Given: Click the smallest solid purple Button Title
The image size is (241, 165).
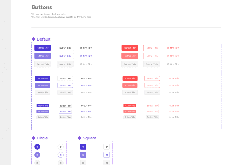Looking at the screenshot, I should click(43, 105).
